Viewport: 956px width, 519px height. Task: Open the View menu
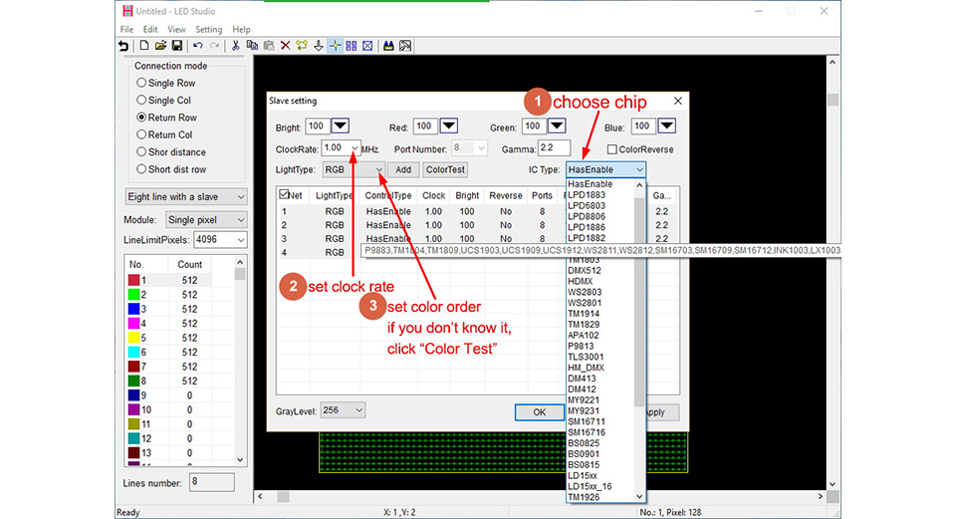(176, 29)
